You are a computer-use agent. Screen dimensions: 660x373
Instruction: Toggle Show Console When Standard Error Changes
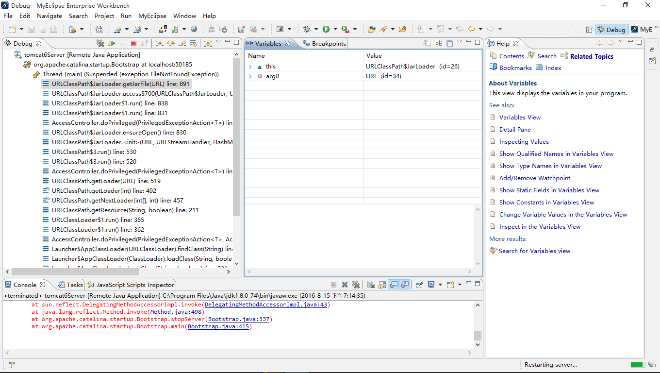pyautogui.click(x=405, y=285)
